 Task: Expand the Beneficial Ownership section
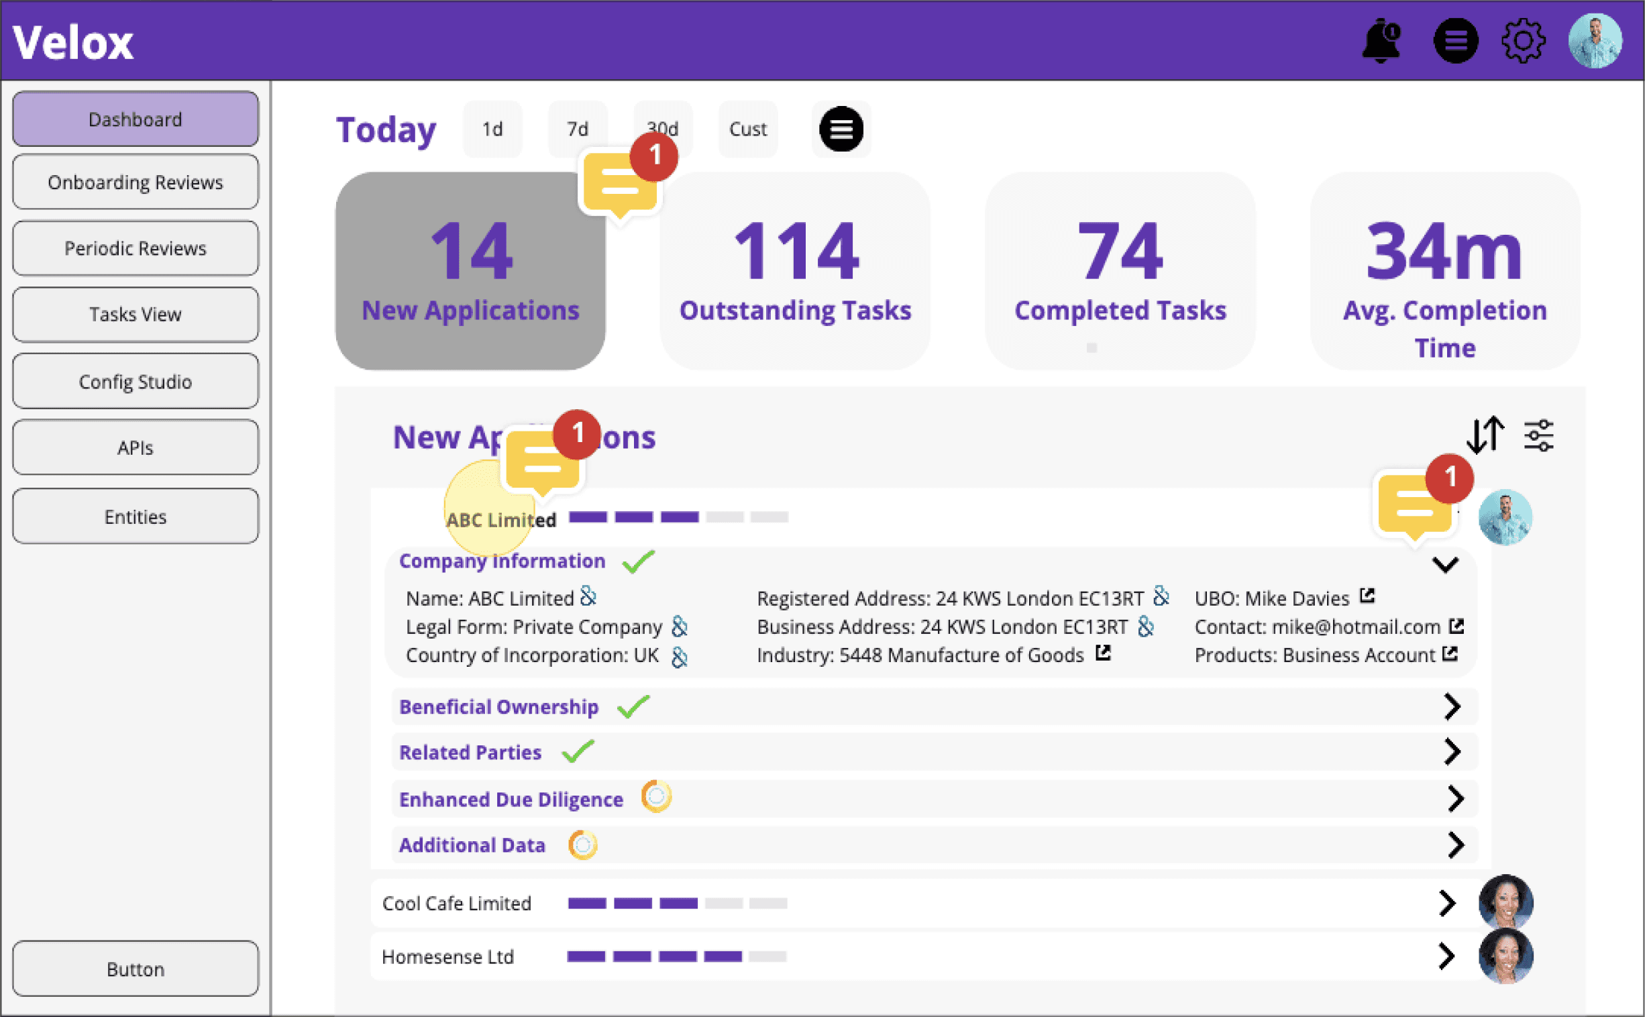point(1452,706)
